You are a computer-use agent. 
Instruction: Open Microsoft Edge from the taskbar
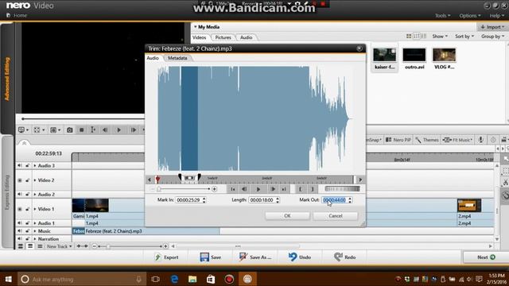click(x=174, y=279)
